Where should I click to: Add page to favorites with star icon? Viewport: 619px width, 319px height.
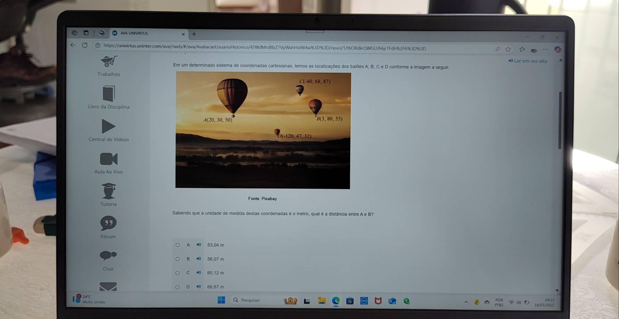coord(508,49)
